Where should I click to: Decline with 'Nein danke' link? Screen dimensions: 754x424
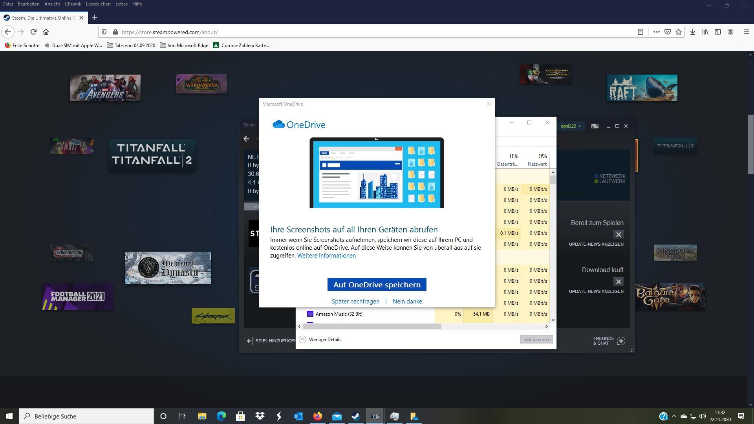pos(407,302)
